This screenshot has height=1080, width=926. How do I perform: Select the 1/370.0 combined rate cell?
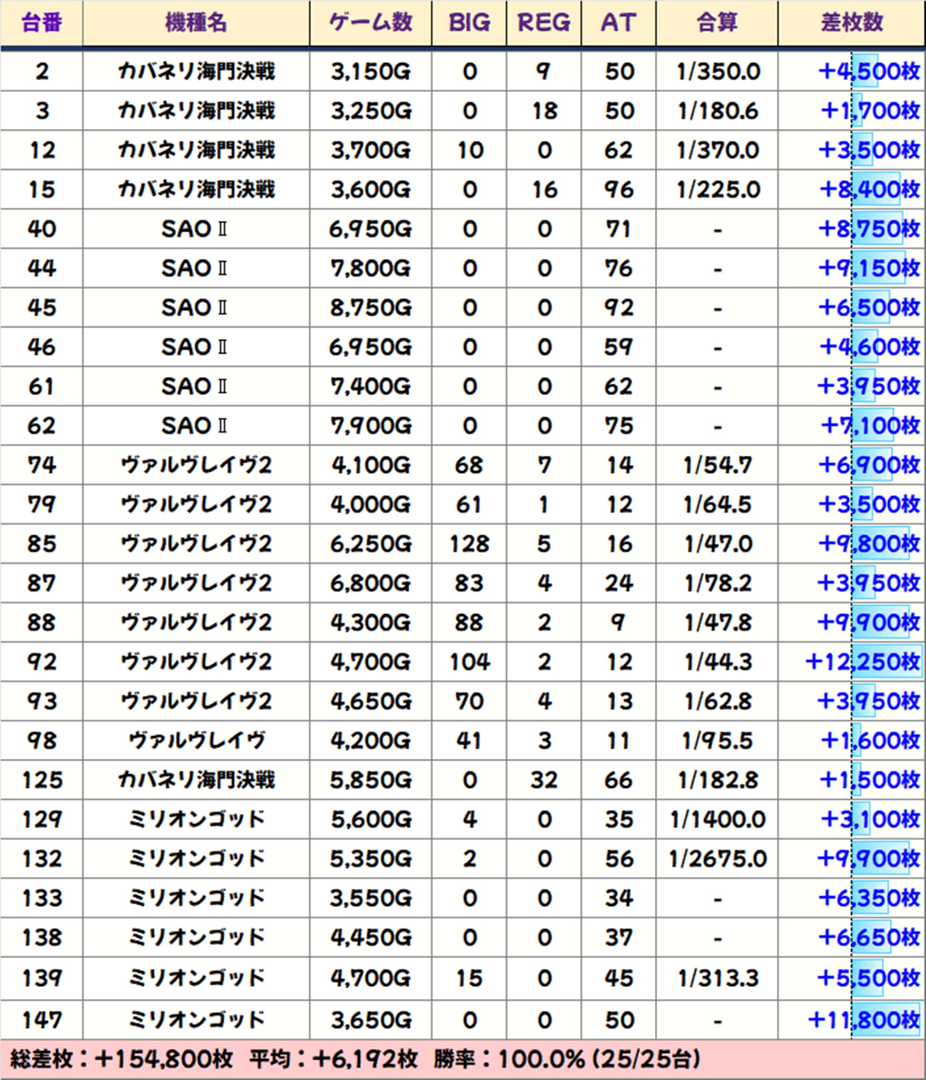[x=718, y=150]
